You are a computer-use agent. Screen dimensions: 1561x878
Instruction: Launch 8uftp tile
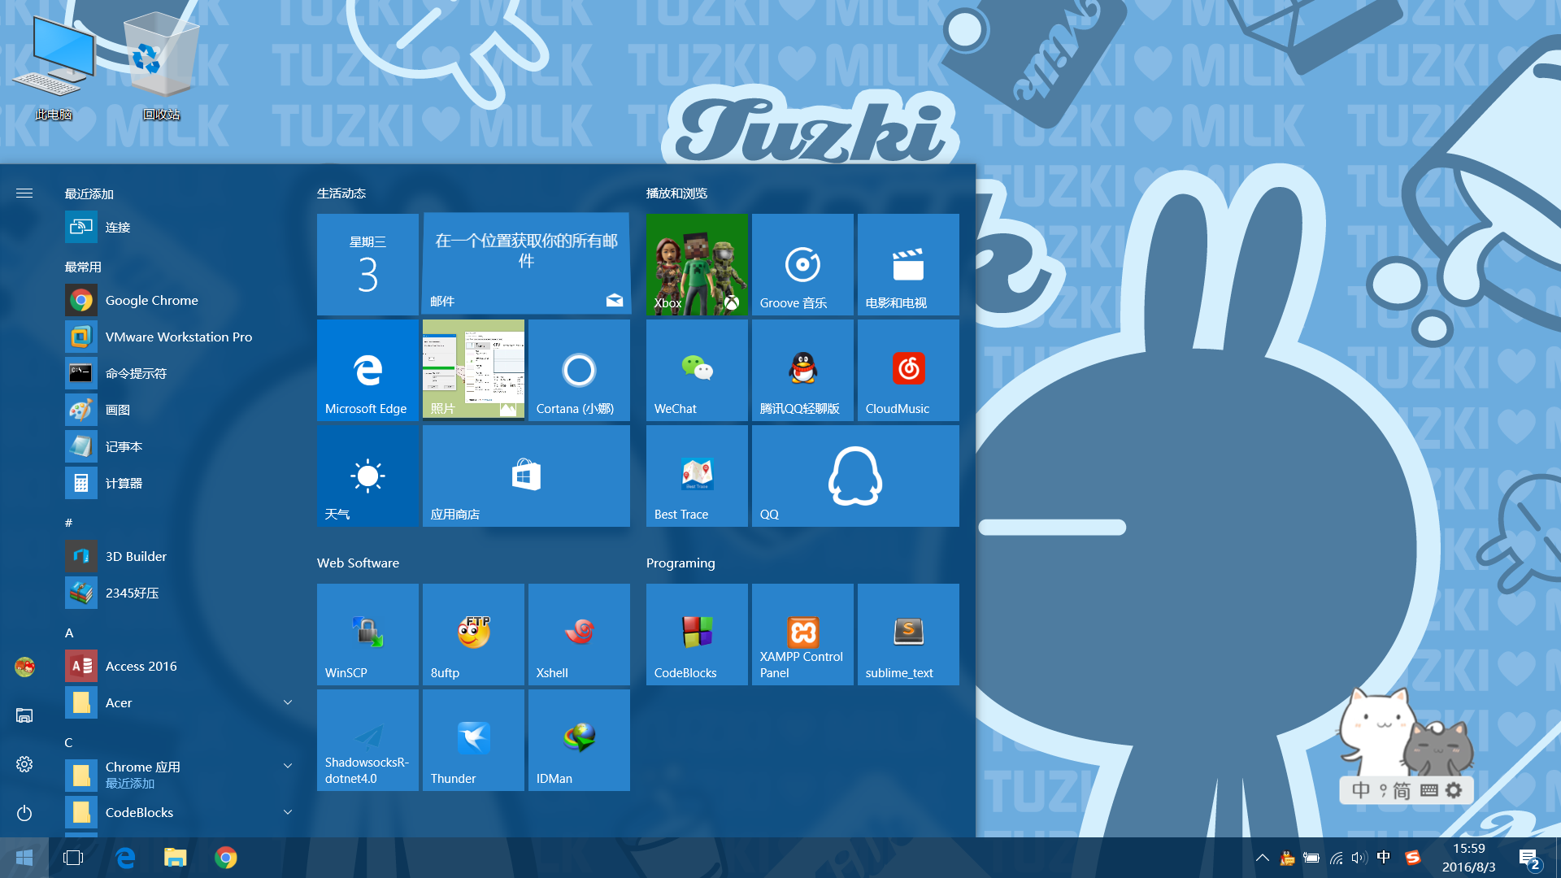473,634
